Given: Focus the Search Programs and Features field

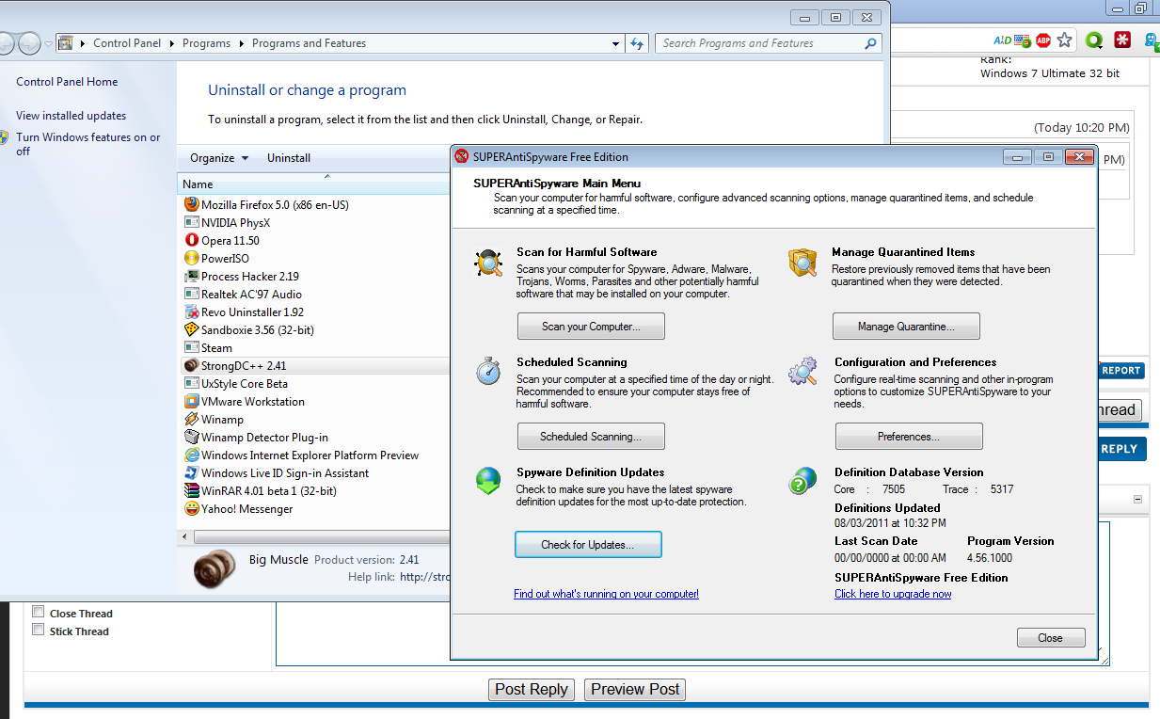Looking at the screenshot, I should click(x=770, y=43).
